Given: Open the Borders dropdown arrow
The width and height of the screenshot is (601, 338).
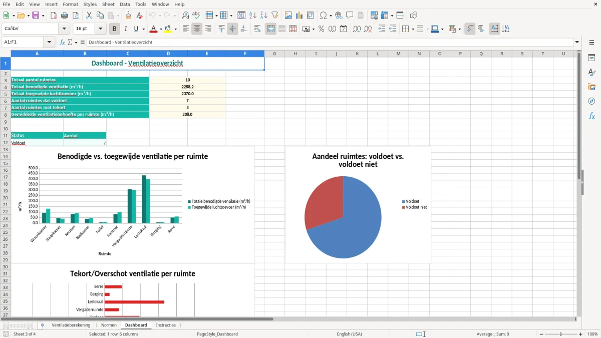Looking at the screenshot, I should [413, 29].
